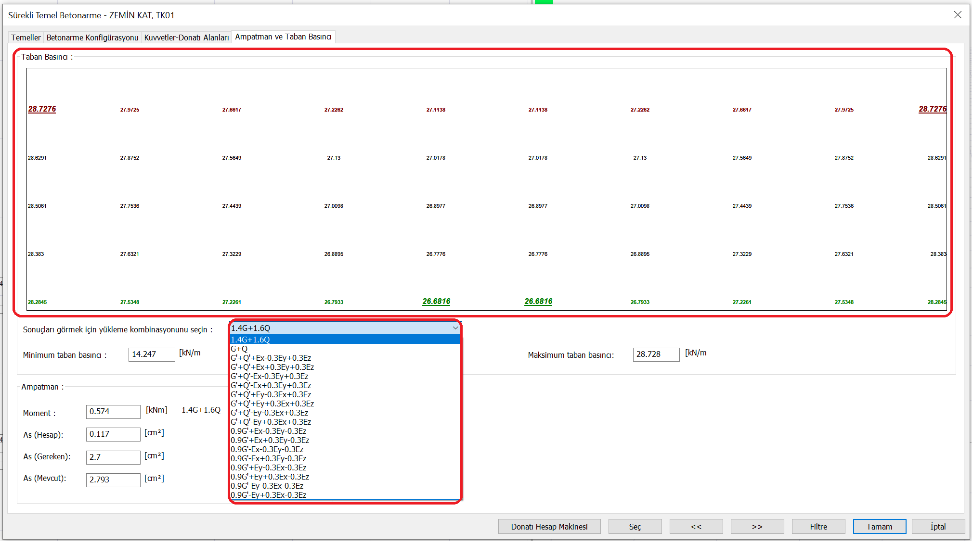This screenshot has height=543, width=973.
Task: Open the Donatı Hesap Makinesi
Action: [x=549, y=527]
